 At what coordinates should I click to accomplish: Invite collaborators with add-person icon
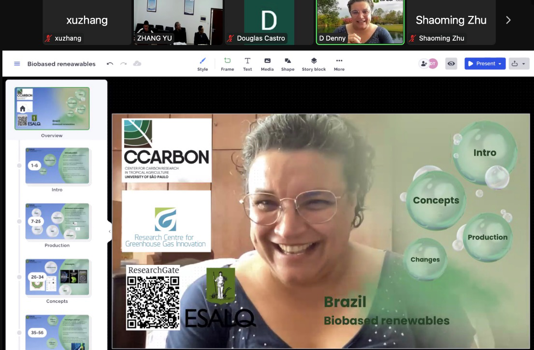(424, 64)
